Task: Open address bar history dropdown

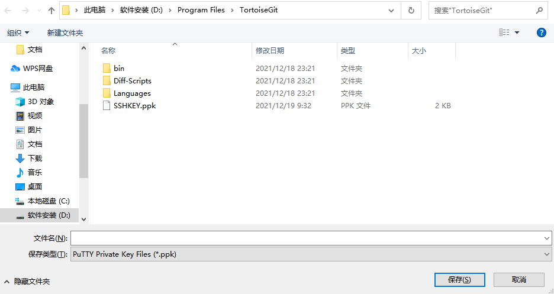Action: (x=391, y=11)
